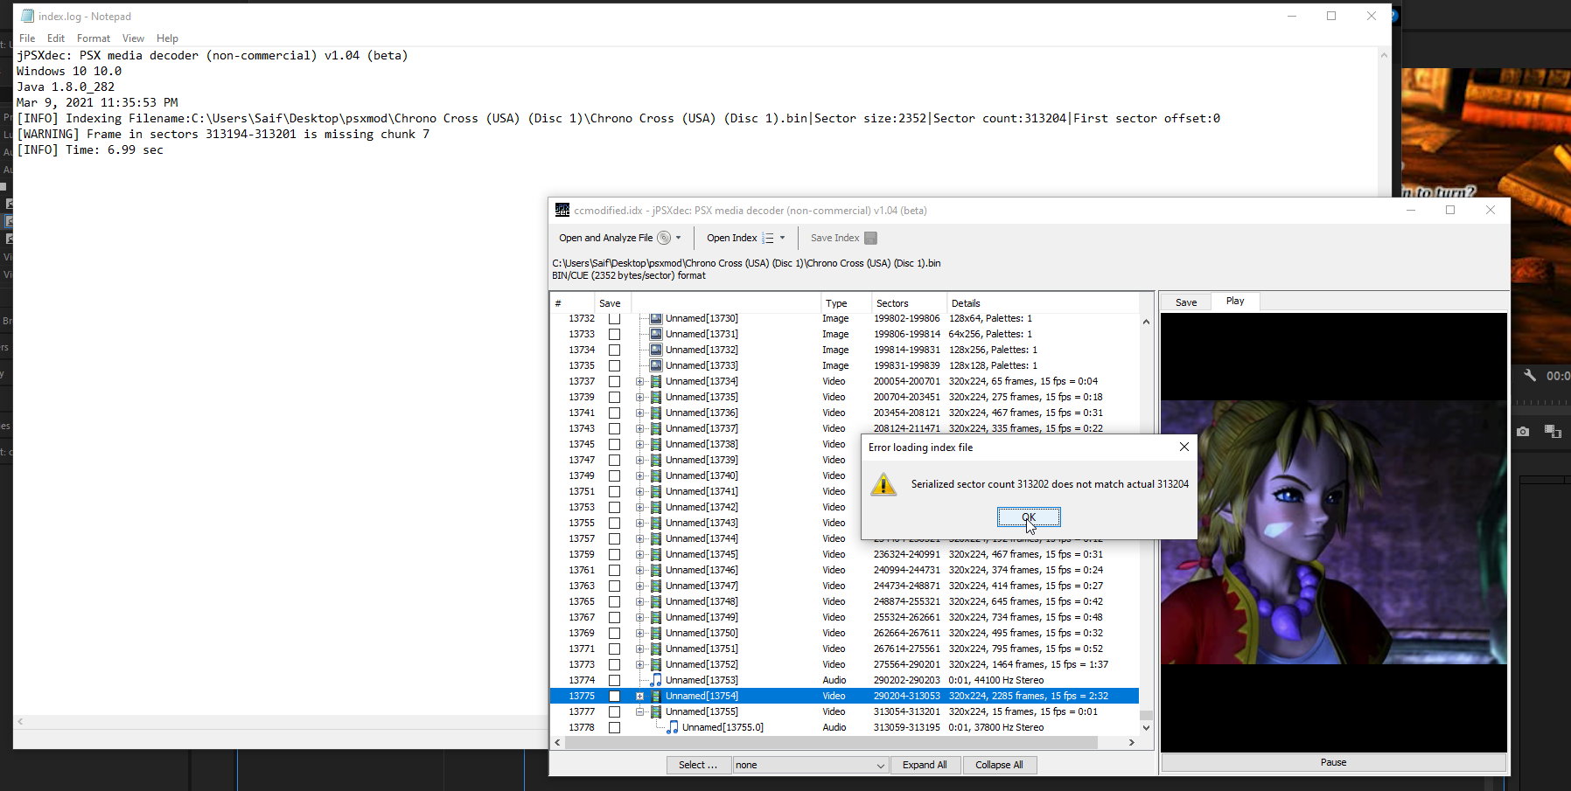Viewport: 1571px width, 791px height.
Task: Click the Details column header
Action: coord(1044,303)
